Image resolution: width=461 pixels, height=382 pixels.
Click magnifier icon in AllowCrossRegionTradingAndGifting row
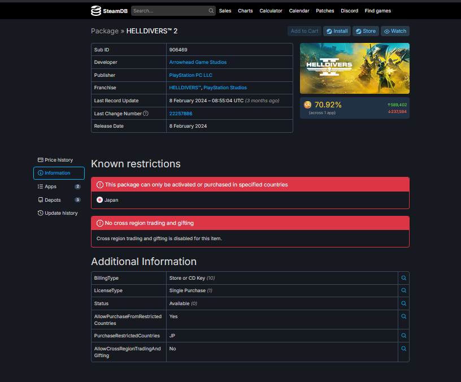[x=404, y=349]
